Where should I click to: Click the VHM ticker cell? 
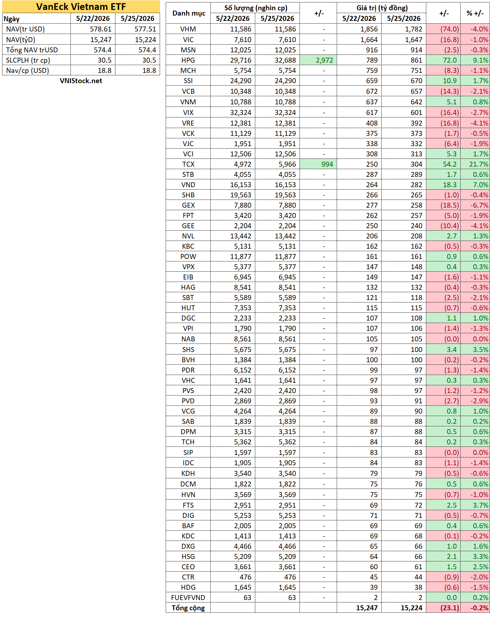(188, 29)
